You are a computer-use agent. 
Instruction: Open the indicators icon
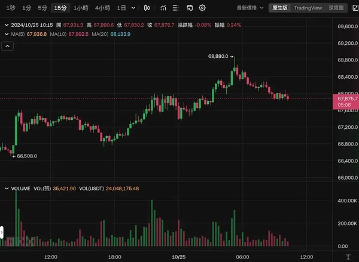pyautogui.click(x=163, y=8)
